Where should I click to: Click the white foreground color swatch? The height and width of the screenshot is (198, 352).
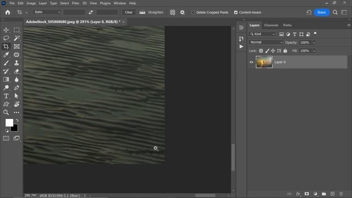point(9,123)
